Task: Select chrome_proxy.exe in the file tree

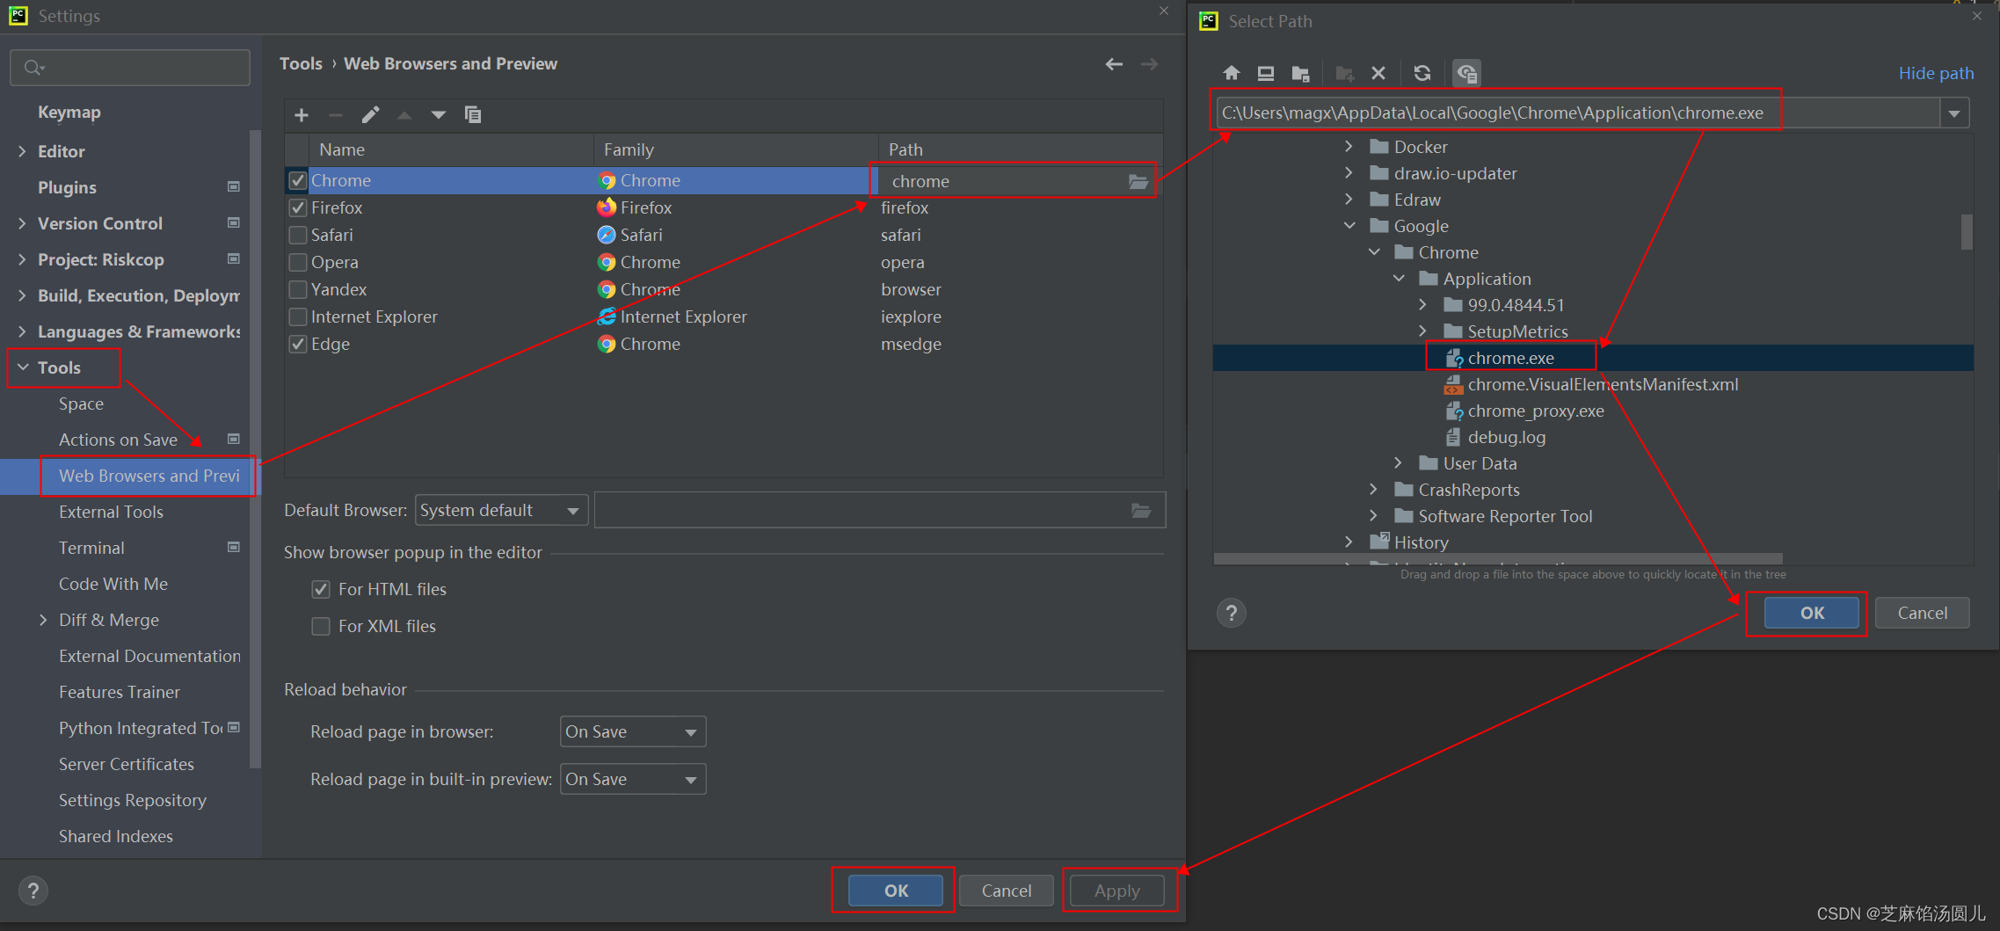Action: pos(1535,411)
